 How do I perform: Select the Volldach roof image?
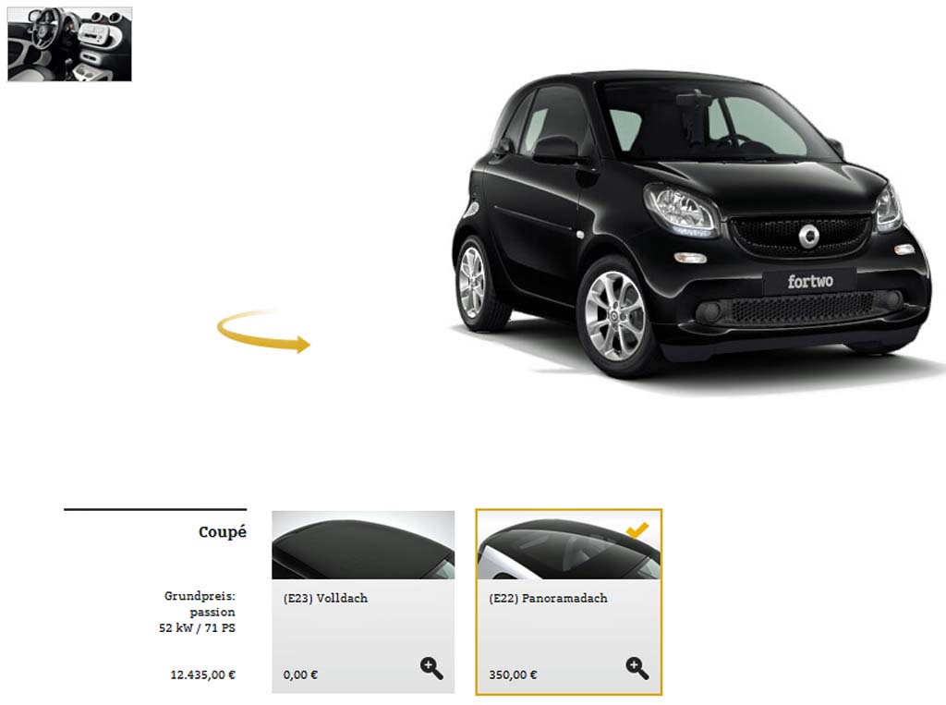[x=363, y=545]
